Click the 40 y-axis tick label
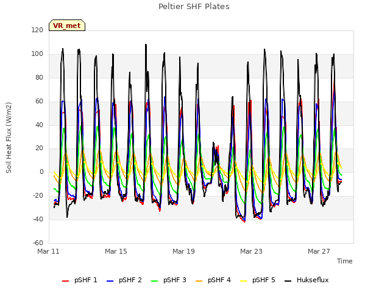The height and width of the screenshot is (292, 390). point(39,125)
